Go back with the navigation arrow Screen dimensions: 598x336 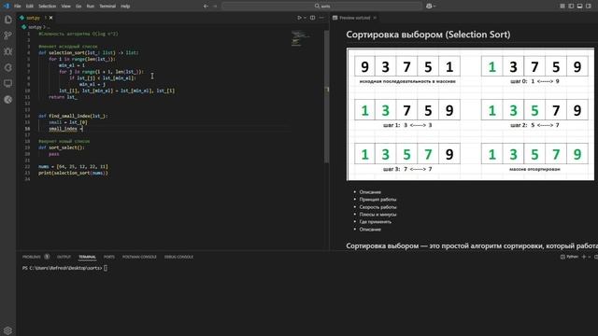[206, 7]
